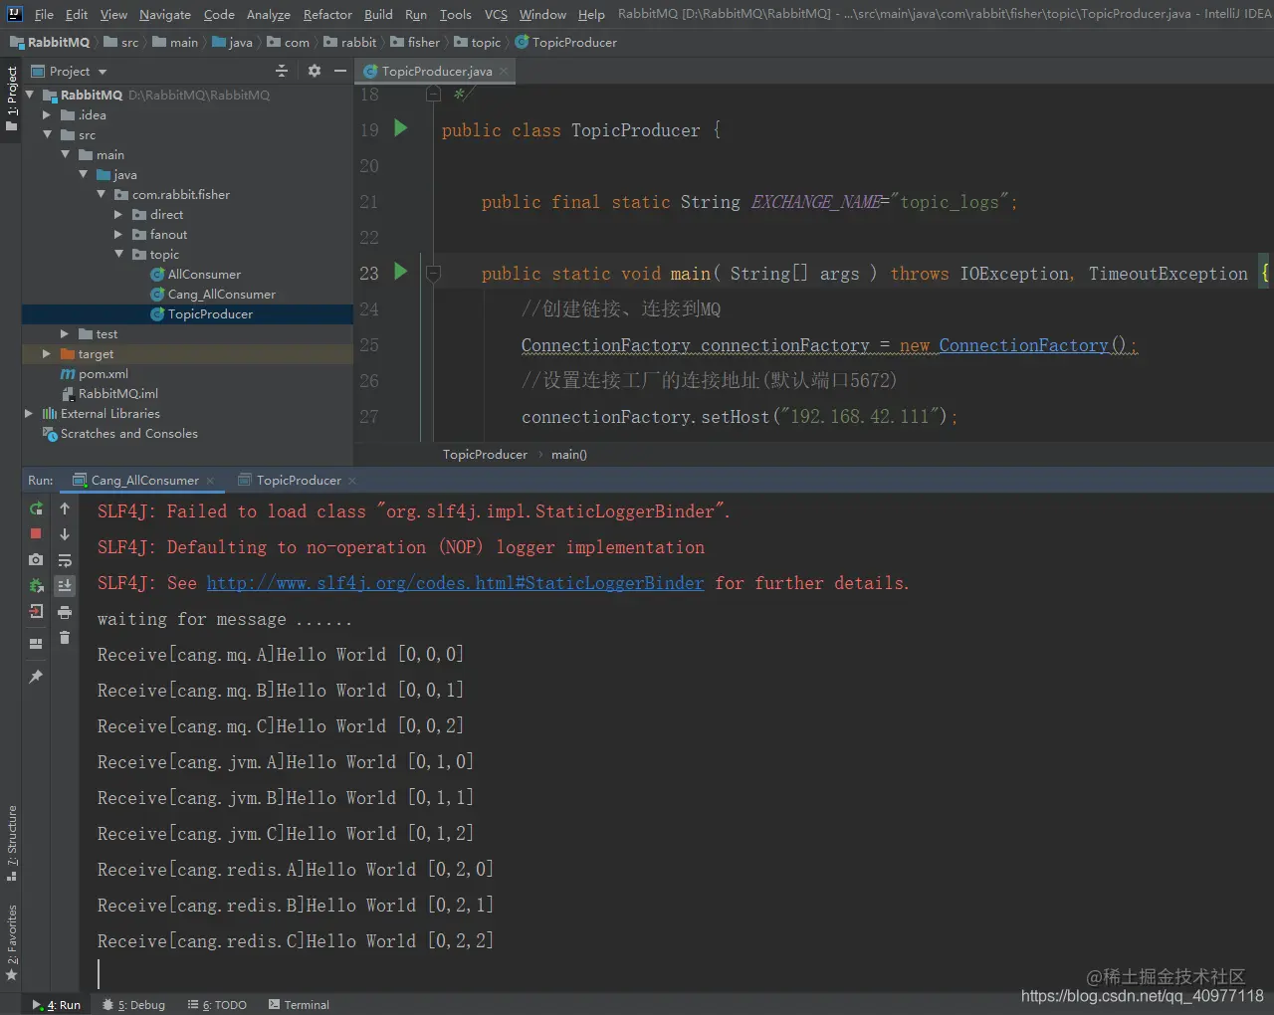Expand External Libraries node
Image resolution: width=1274 pixels, height=1015 pixels.
coord(29,414)
